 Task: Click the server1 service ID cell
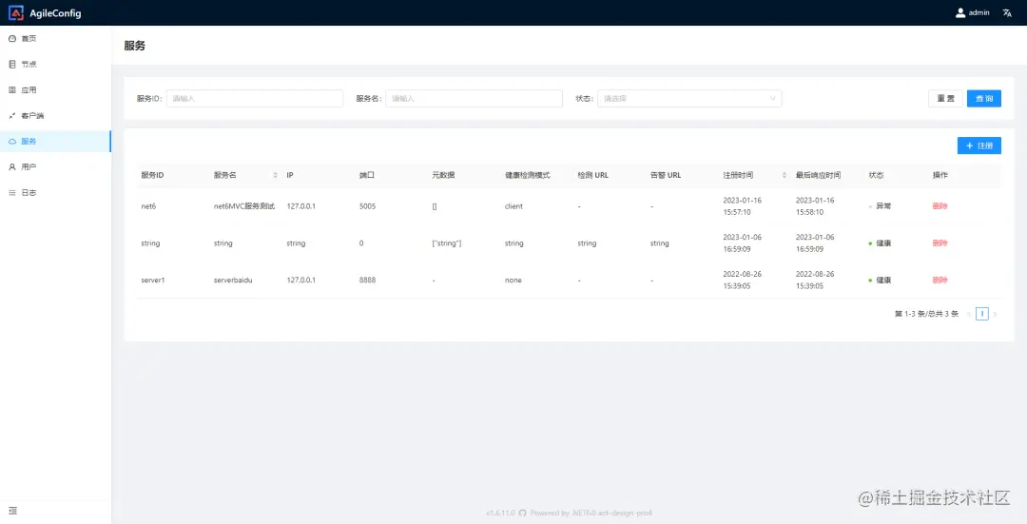[152, 280]
